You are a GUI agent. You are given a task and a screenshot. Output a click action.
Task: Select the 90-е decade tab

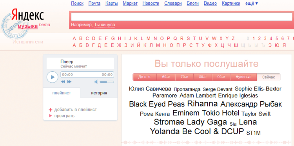pos(221,77)
